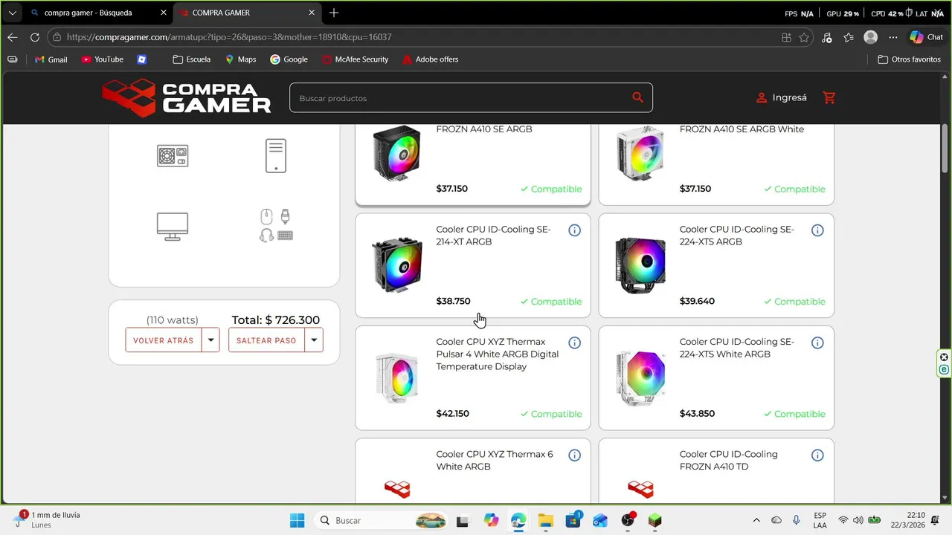Click the page vertical scrollbar
952x535 pixels.
945,149
